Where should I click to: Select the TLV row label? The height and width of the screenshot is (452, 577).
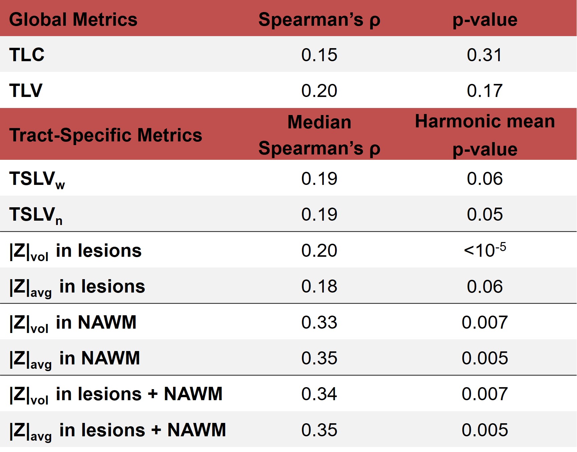coord(26,90)
